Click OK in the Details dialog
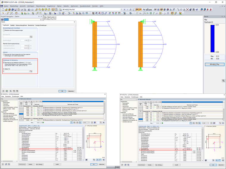The width and height of the screenshot is (226, 169). point(62,91)
